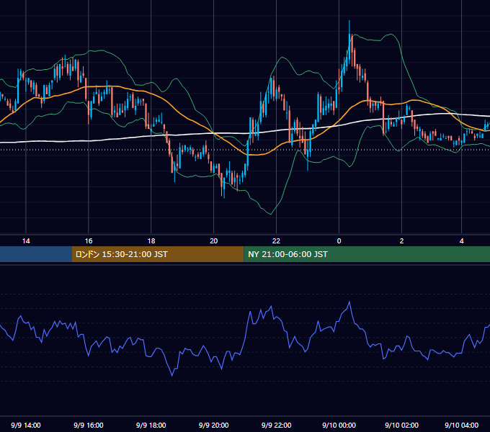490x432 pixels.
Task: Select the 2 hour axis label
Action: 401,240
